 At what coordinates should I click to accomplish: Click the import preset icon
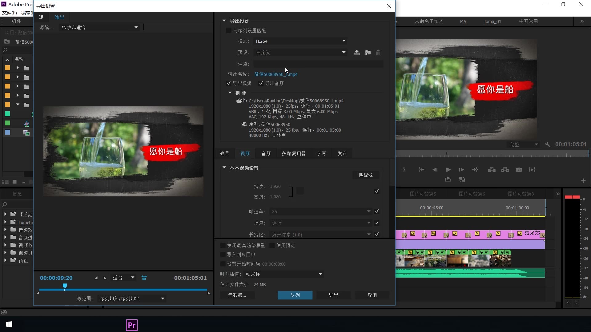pos(368,53)
